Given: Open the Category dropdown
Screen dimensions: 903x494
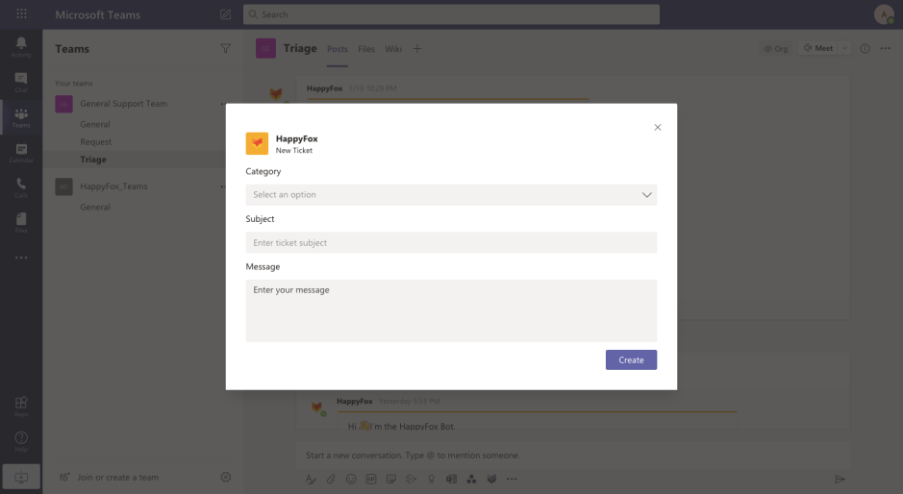Looking at the screenshot, I should click(x=451, y=194).
